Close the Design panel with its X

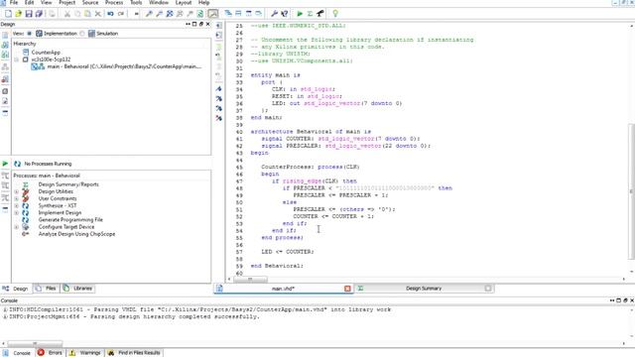pos(207,24)
